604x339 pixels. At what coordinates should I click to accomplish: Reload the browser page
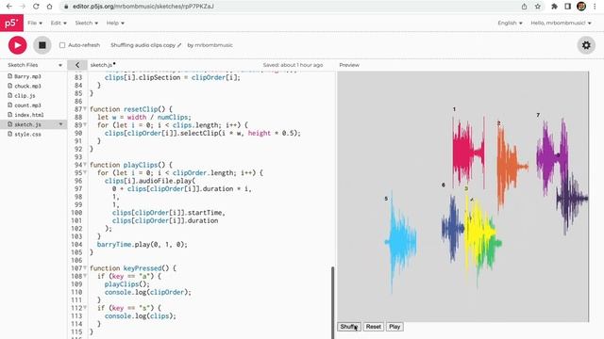click(x=36, y=7)
